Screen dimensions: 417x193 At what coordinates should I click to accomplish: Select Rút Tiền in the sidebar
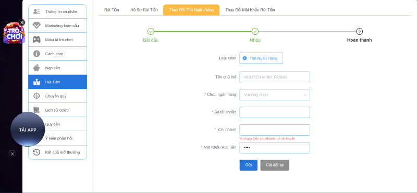click(58, 82)
